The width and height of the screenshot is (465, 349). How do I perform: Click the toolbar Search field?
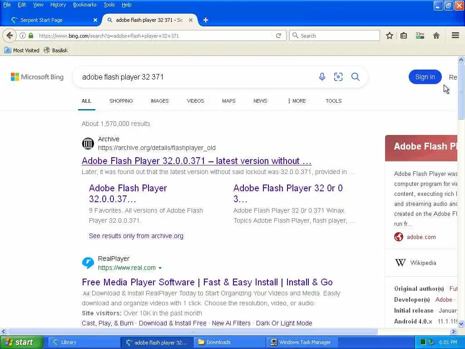click(335, 35)
